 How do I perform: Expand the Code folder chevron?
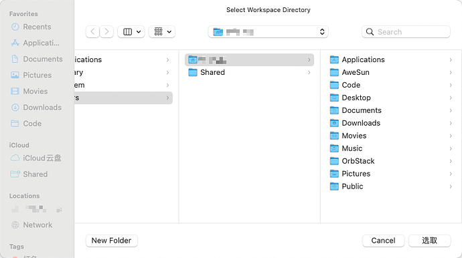click(451, 86)
